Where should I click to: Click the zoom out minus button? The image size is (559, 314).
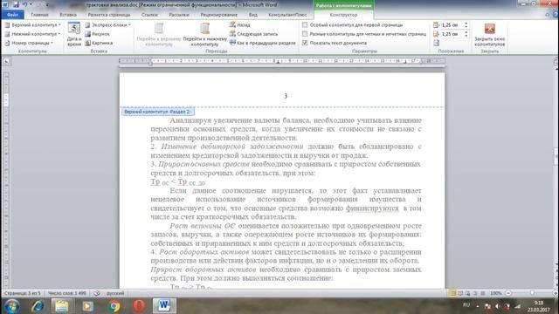click(x=508, y=293)
